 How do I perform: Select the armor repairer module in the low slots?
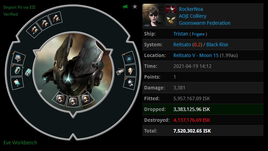coord(131,70)
